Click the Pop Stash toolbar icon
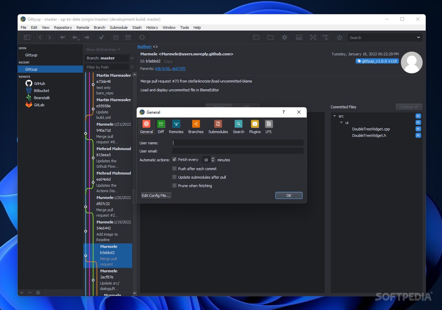The image size is (442, 310). pyautogui.click(x=128, y=37)
